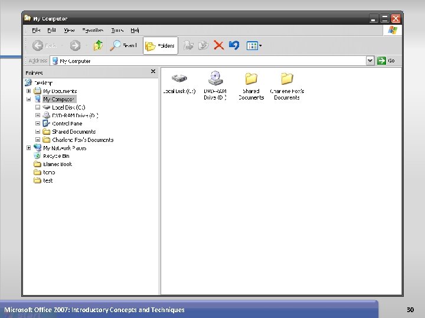Click the blue Undo arrow icon
The image size is (425, 318).
[x=234, y=45]
